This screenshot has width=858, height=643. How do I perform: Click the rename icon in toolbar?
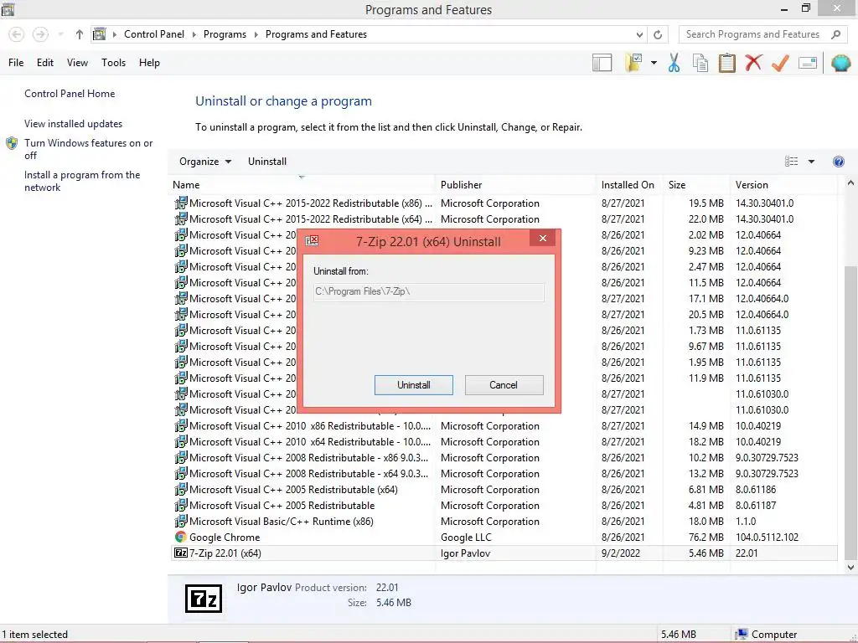808,63
